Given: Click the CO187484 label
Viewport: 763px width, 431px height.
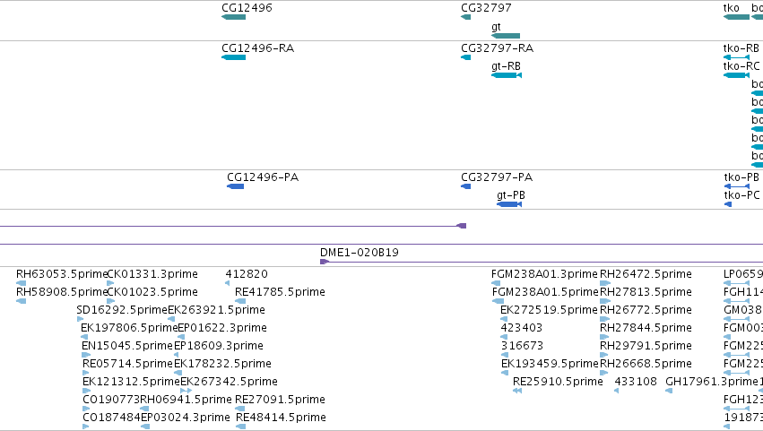Looking at the screenshot, I should pos(111,418).
